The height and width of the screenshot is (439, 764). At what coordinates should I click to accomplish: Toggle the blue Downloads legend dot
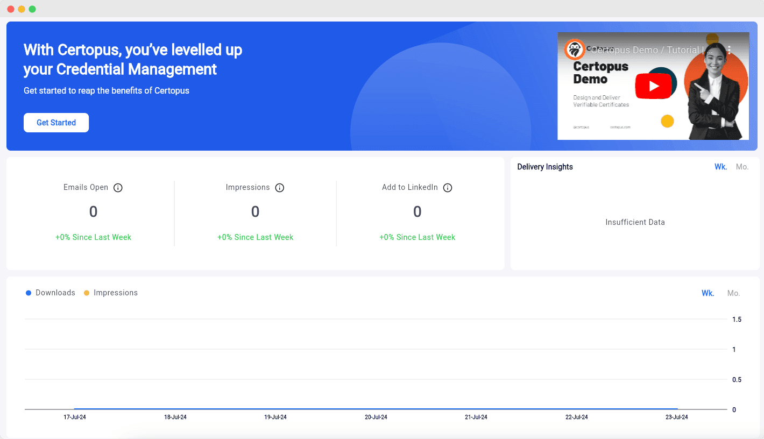28,293
